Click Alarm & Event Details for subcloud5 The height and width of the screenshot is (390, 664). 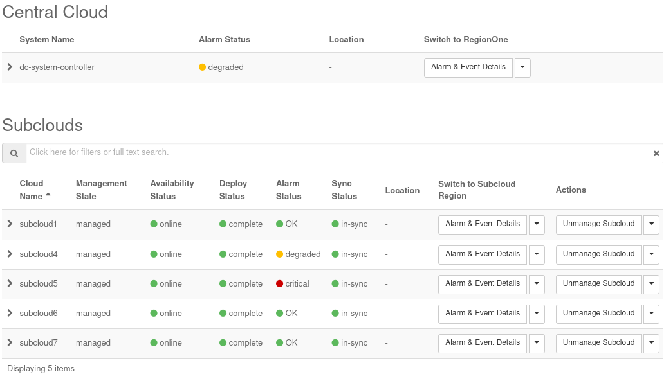tap(483, 284)
